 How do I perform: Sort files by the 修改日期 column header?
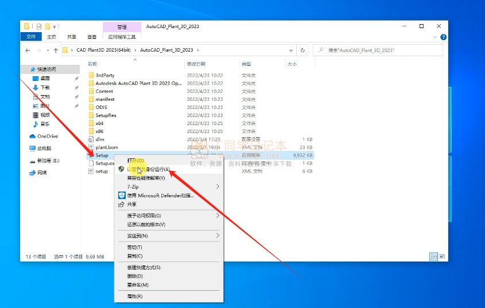196,64
